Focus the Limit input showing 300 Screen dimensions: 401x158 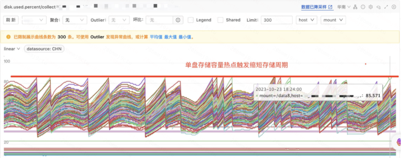[277, 20]
